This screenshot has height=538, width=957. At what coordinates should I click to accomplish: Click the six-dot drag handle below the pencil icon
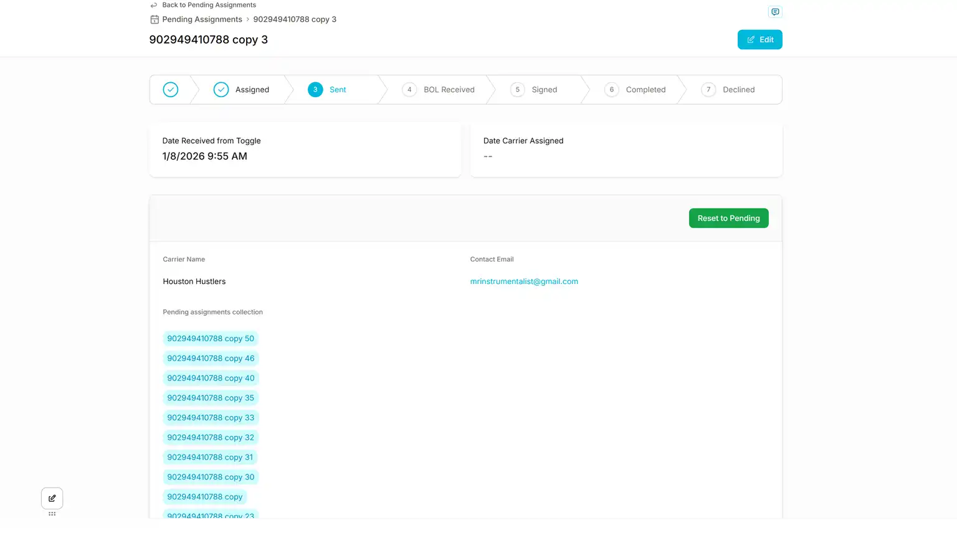point(52,513)
